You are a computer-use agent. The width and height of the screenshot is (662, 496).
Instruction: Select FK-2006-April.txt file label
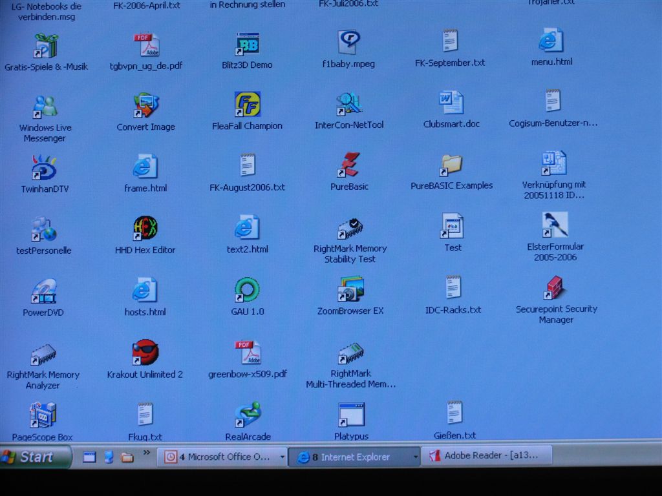click(x=147, y=5)
